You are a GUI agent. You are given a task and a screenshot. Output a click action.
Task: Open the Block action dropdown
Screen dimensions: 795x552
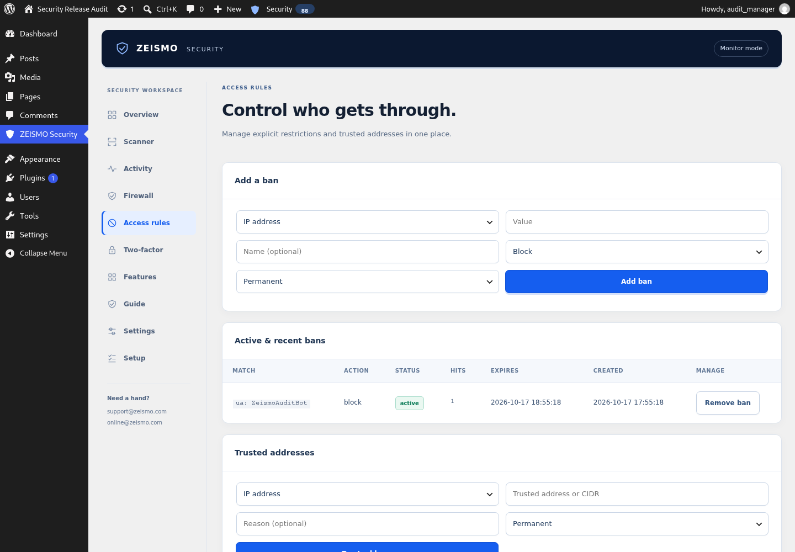(x=637, y=252)
